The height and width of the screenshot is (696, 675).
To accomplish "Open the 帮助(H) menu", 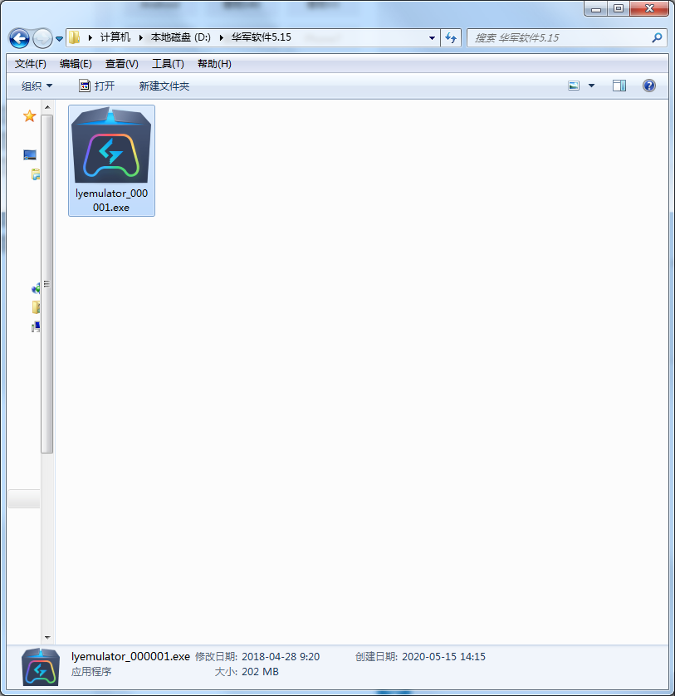I will (214, 64).
